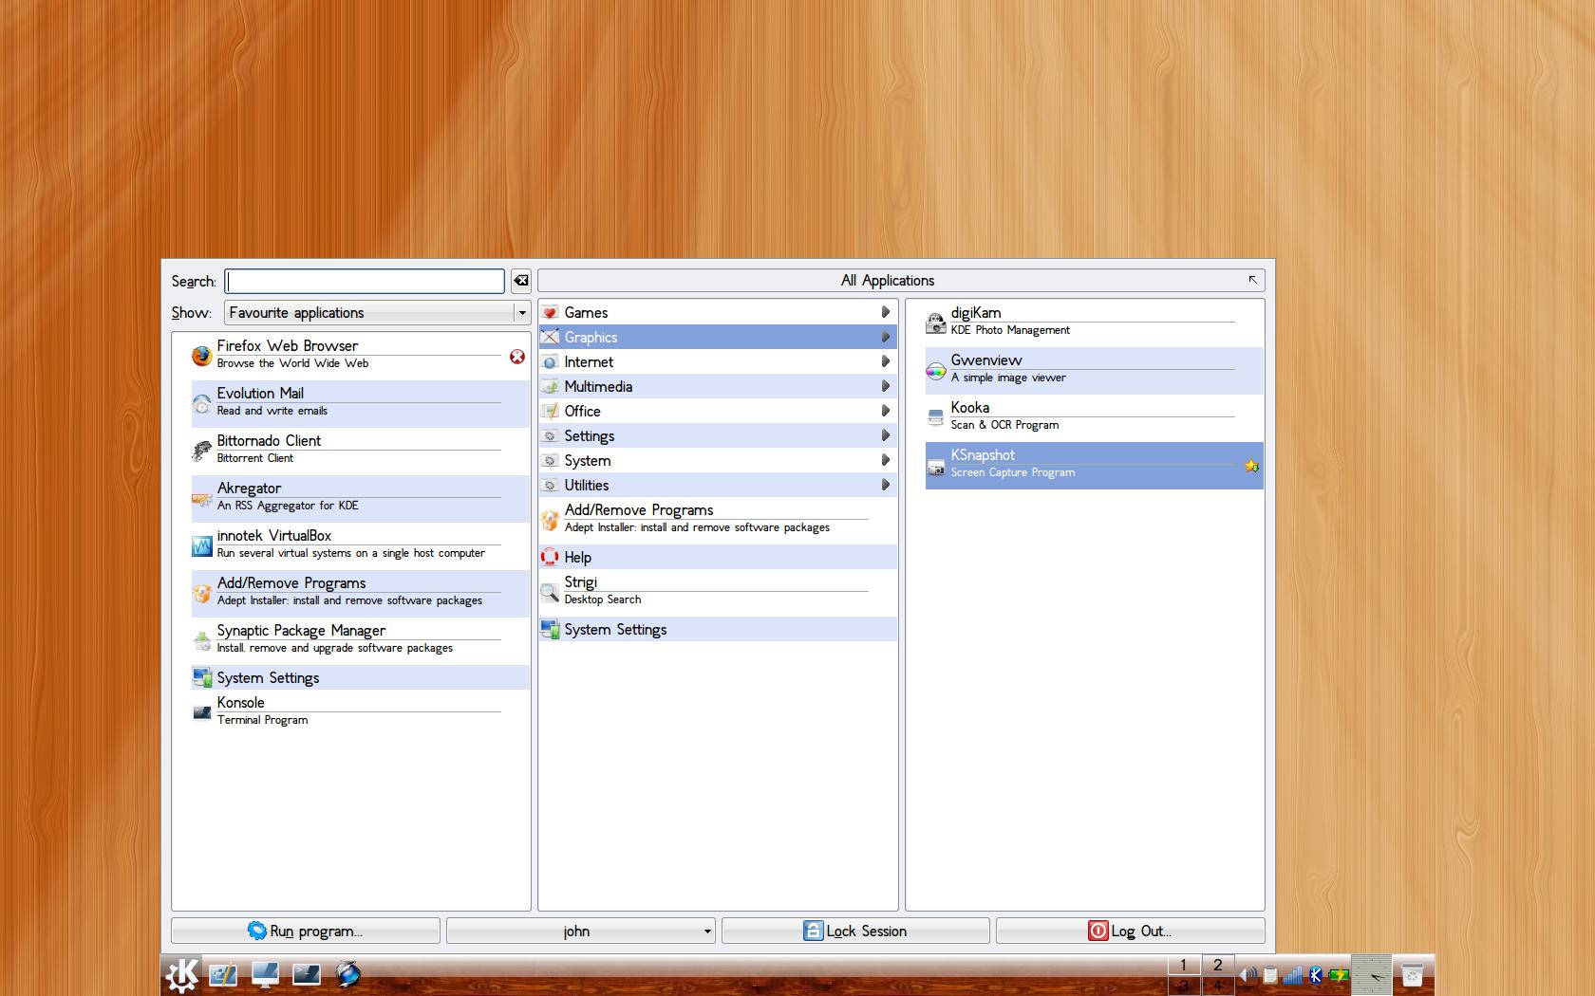Image resolution: width=1595 pixels, height=996 pixels.
Task: Select 'Desktop Search' text under Strigi
Action: [603, 599]
